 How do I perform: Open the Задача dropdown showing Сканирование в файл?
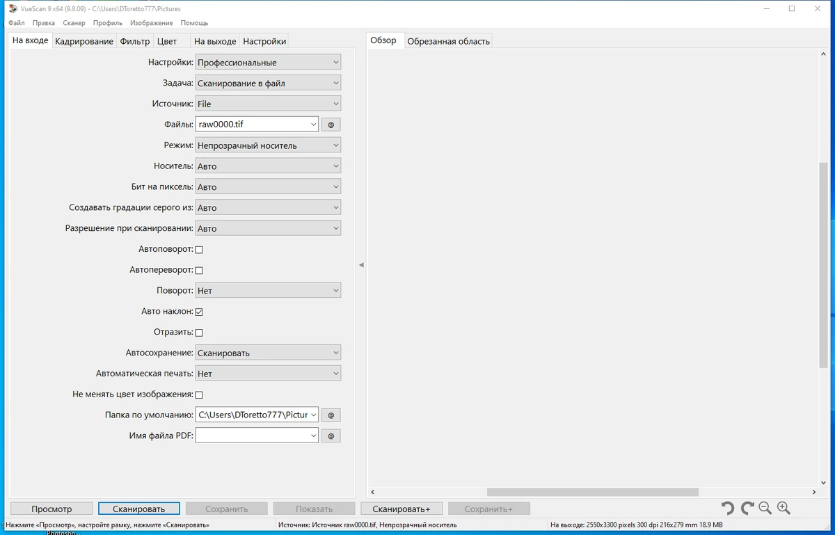pos(268,83)
